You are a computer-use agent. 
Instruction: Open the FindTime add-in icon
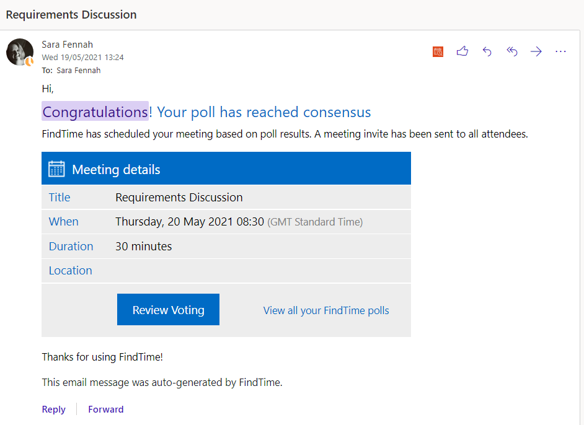(438, 52)
